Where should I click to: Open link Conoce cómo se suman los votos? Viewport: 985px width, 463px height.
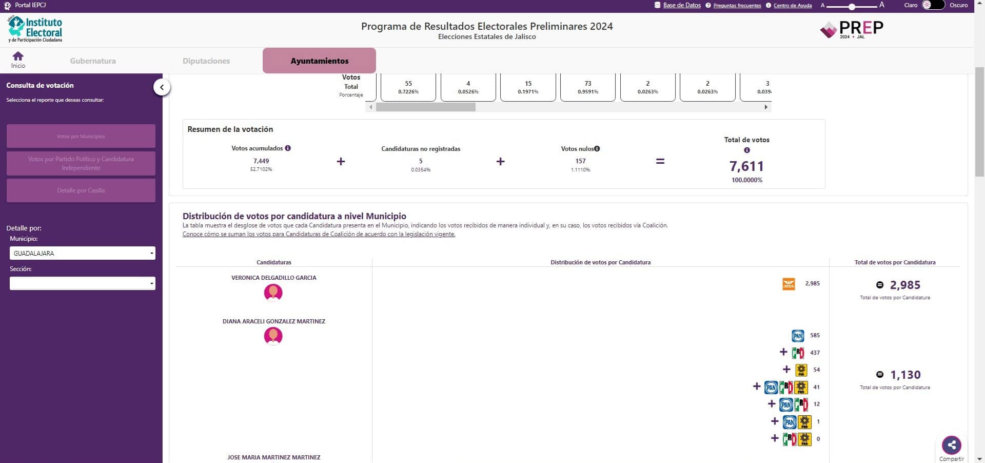319,234
